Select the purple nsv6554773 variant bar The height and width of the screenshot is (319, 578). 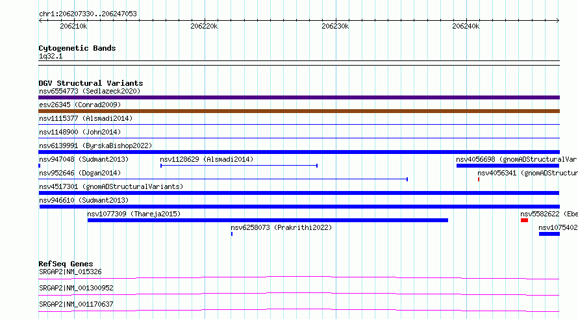pyautogui.click(x=299, y=97)
